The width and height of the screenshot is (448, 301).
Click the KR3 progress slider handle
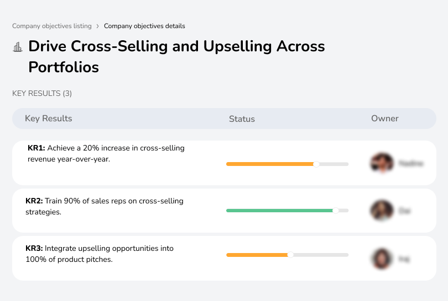point(290,255)
